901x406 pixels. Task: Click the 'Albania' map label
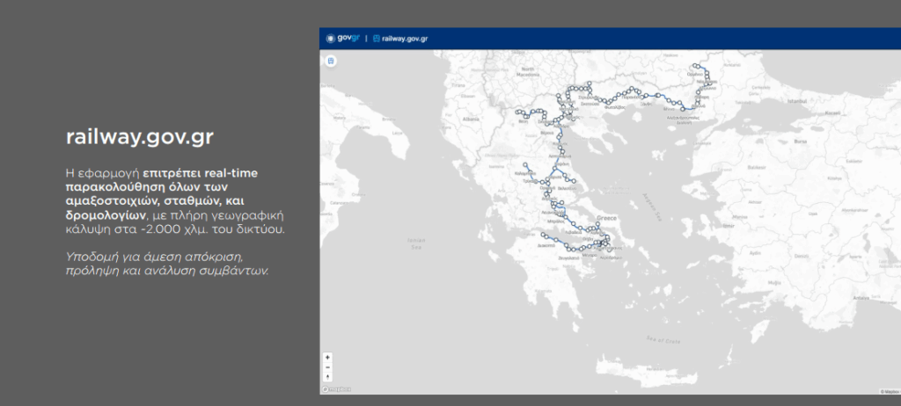click(471, 120)
